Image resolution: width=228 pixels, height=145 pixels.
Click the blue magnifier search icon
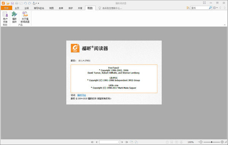click(210, 8)
